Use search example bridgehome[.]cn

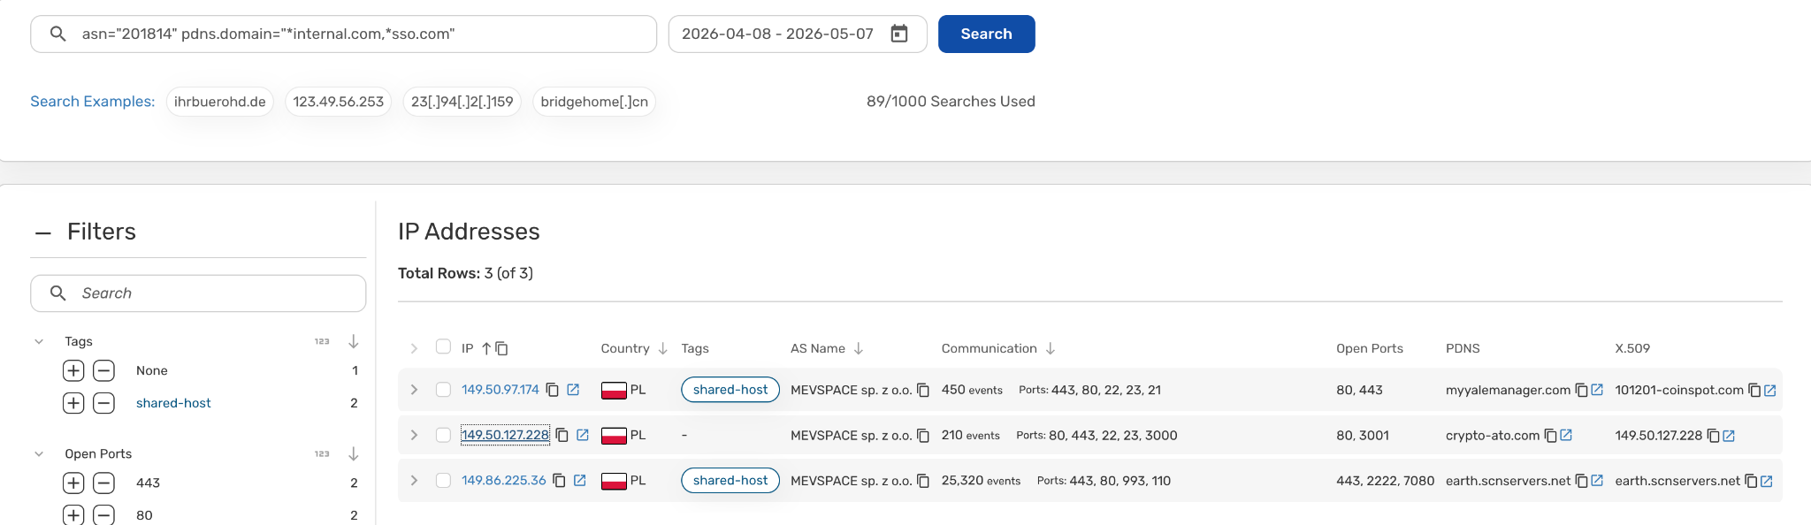coord(594,102)
